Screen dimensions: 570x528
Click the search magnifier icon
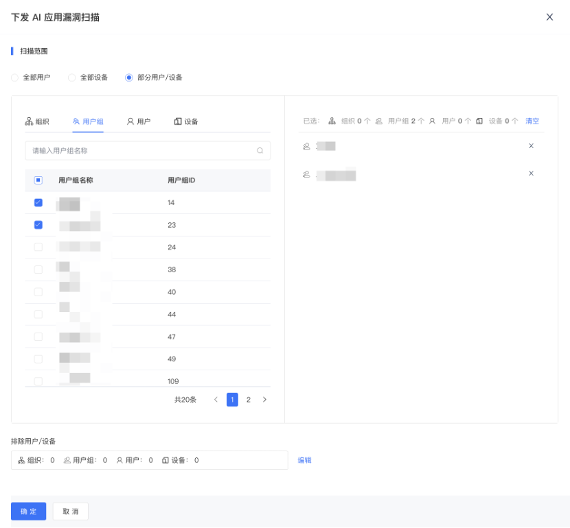(260, 151)
